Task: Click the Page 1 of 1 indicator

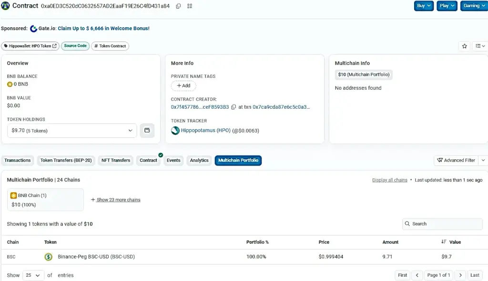Action: pyautogui.click(x=438, y=275)
